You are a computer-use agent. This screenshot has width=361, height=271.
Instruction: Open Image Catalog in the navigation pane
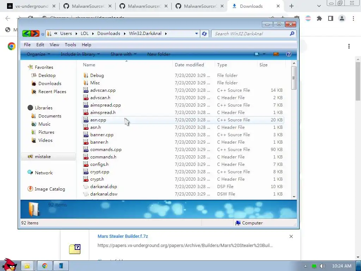[50, 189]
